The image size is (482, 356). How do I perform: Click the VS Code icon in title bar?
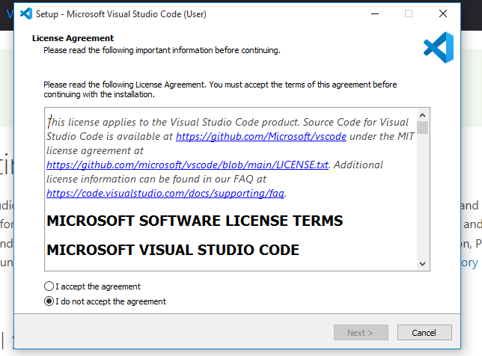(x=25, y=13)
